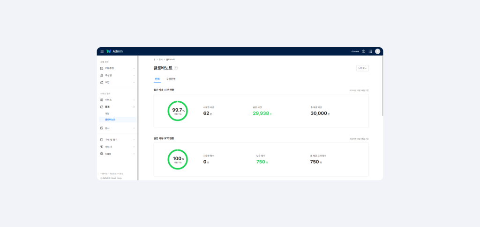Screen dimensions: 480x227
Task: Select the 전체 tab
Action: [157, 79]
